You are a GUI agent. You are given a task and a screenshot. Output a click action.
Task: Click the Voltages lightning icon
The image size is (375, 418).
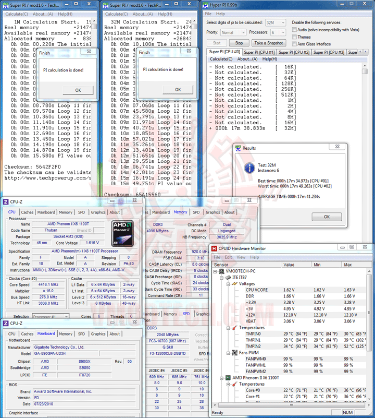[x=234, y=284]
